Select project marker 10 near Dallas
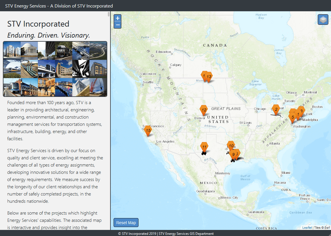The image size is (331, 236). click(x=231, y=146)
